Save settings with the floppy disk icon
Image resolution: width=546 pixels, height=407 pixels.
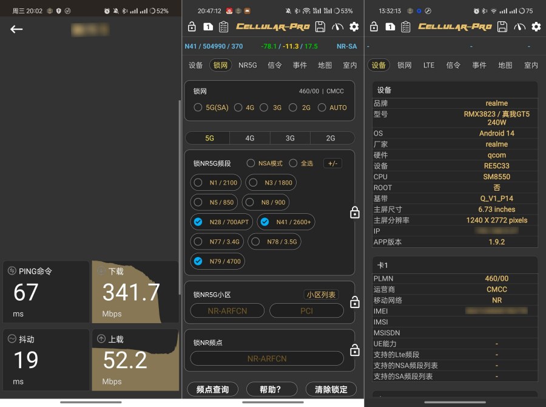click(320, 27)
